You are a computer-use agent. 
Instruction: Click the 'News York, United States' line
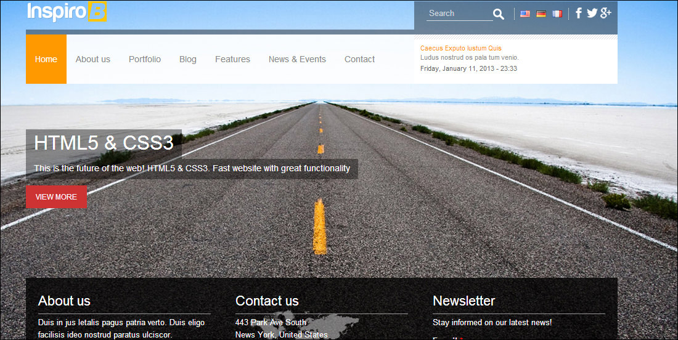[282, 335]
